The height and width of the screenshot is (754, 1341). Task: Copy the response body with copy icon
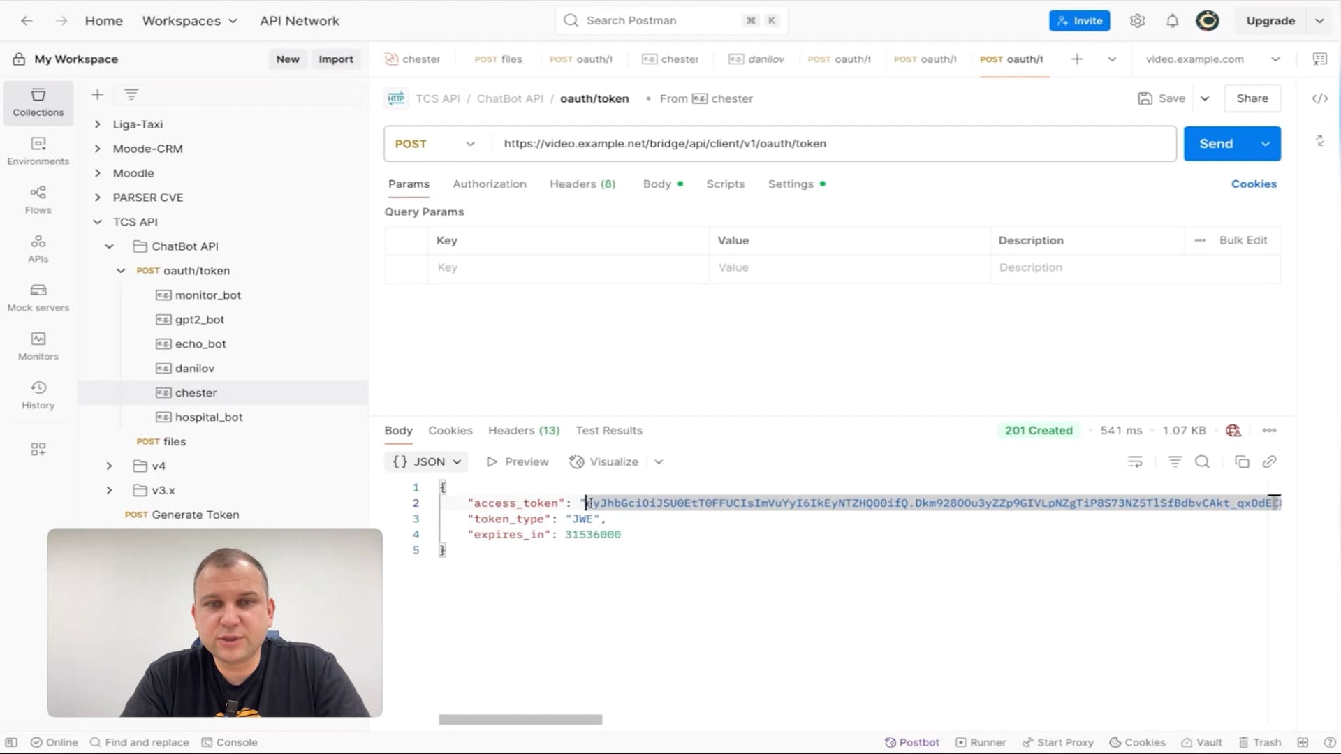1242,461
